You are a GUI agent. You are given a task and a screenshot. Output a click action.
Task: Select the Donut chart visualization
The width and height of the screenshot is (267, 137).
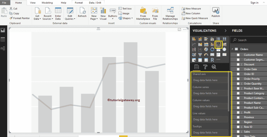pos(212,50)
